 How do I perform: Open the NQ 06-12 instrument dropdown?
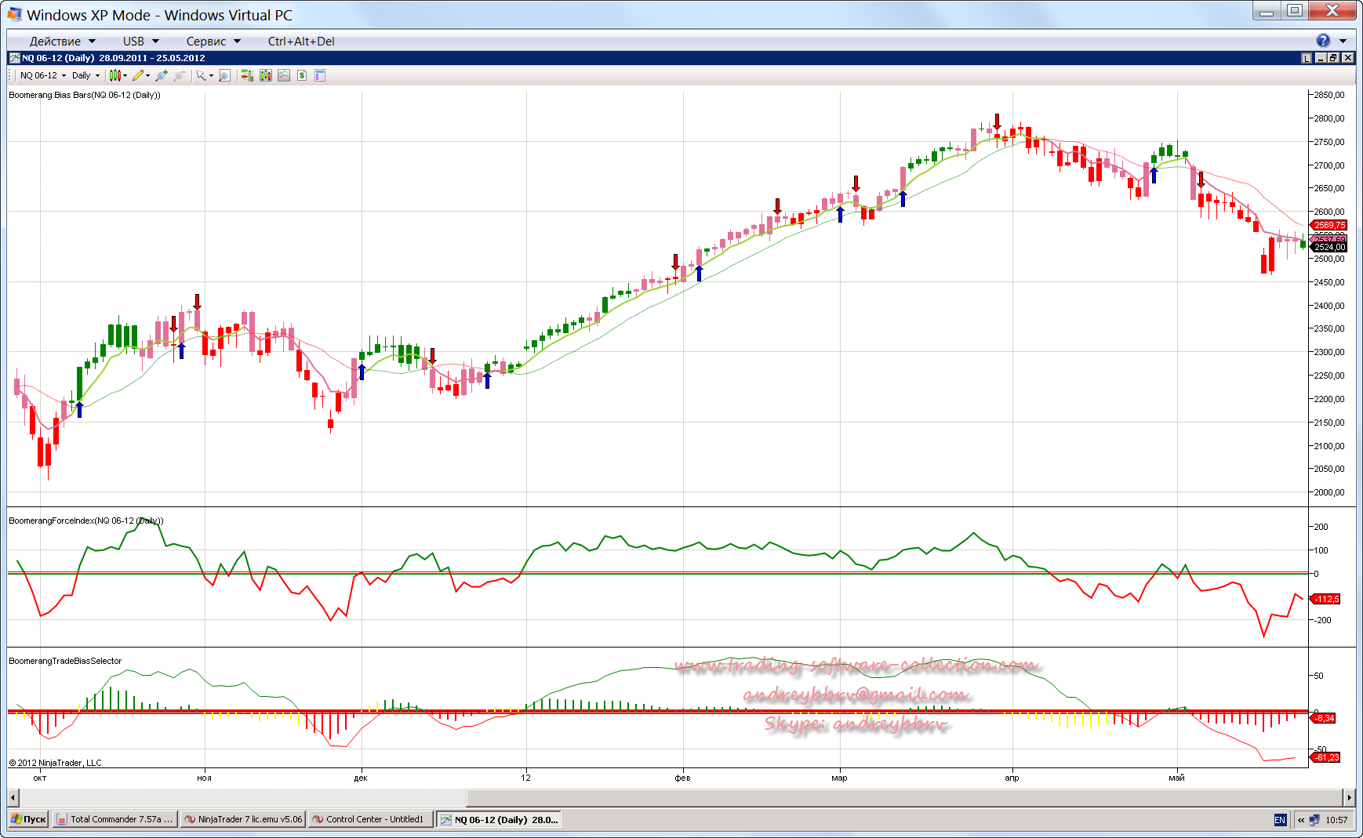click(x=43, y=75)
